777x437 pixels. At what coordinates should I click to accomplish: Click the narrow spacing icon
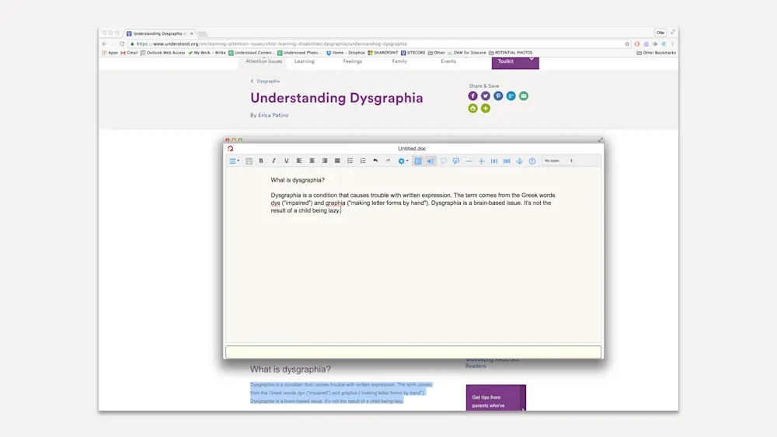494,161
